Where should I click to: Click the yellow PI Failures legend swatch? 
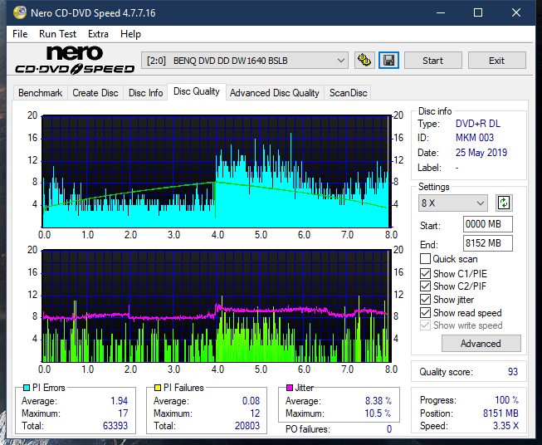[158, 388]
